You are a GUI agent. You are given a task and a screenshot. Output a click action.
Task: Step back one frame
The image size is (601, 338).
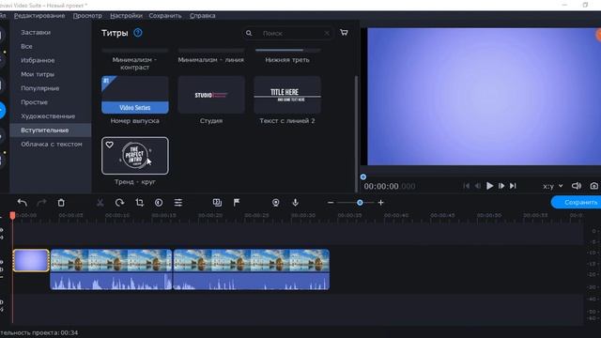(478, 186)
